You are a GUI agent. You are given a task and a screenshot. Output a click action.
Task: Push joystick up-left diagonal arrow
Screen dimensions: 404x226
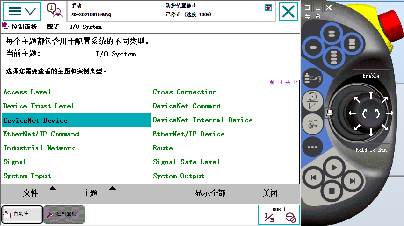(357, 100)
